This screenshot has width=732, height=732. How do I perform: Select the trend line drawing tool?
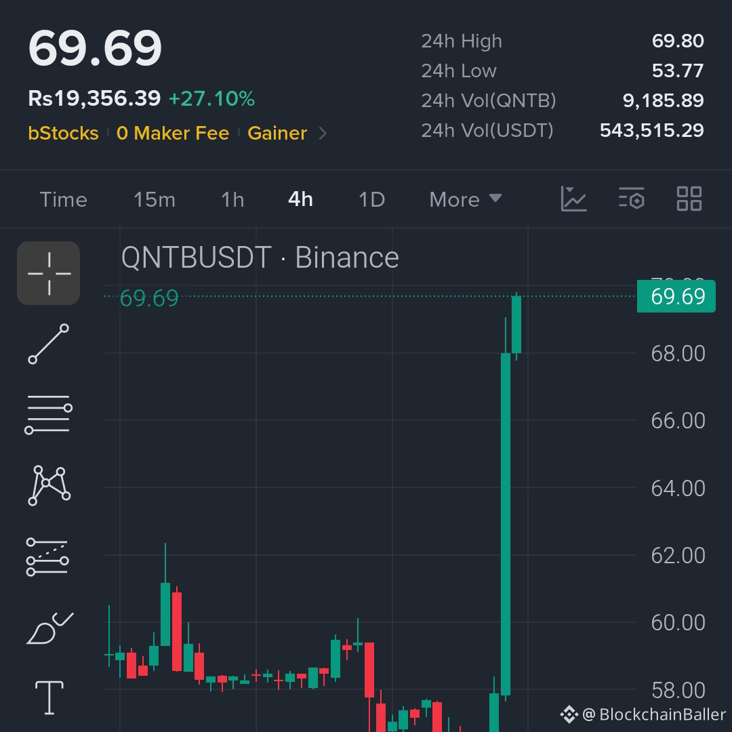pyautogui.click(x=49, y=344)
